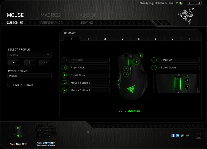Click circle 7 in scroll wheel closeup
Viewport: 207px width, 149px height.
pos(187,87)
